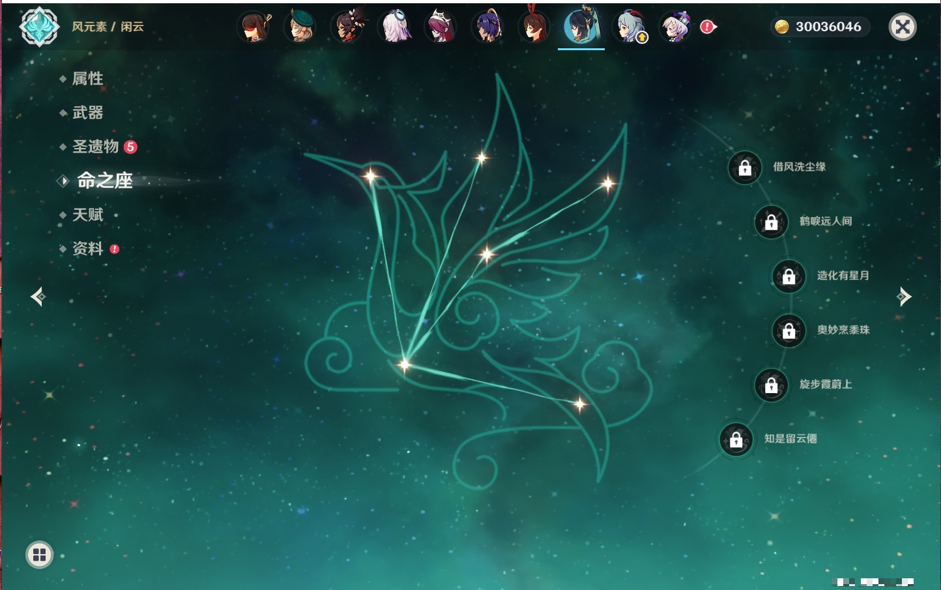Click the 风元素 / 闲云 title text

(x=108, y=27)
